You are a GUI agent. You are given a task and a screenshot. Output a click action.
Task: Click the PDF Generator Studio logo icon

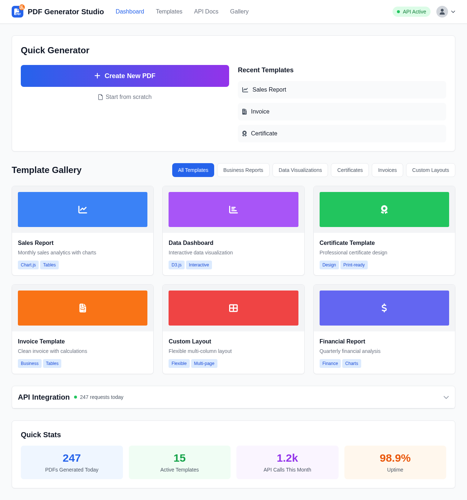pos(17,11)
